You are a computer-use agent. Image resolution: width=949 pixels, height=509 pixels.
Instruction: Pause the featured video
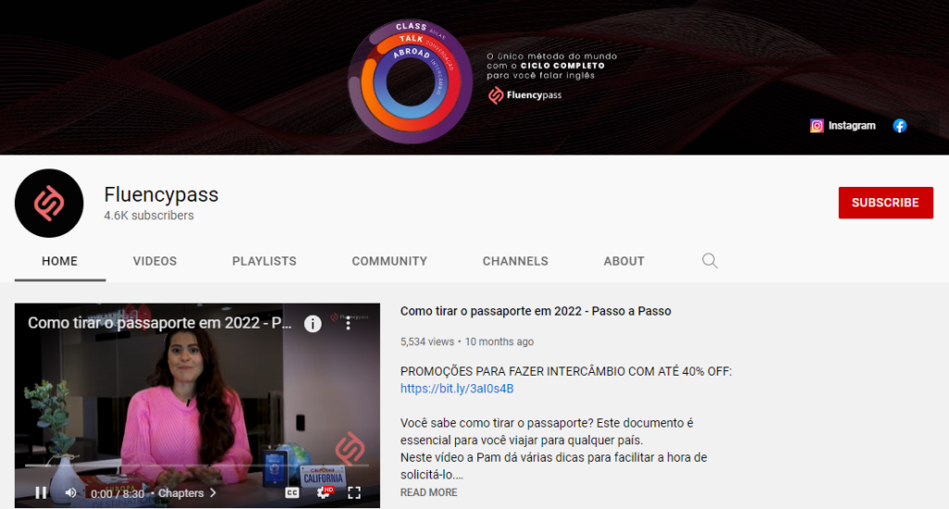[41, 492]
